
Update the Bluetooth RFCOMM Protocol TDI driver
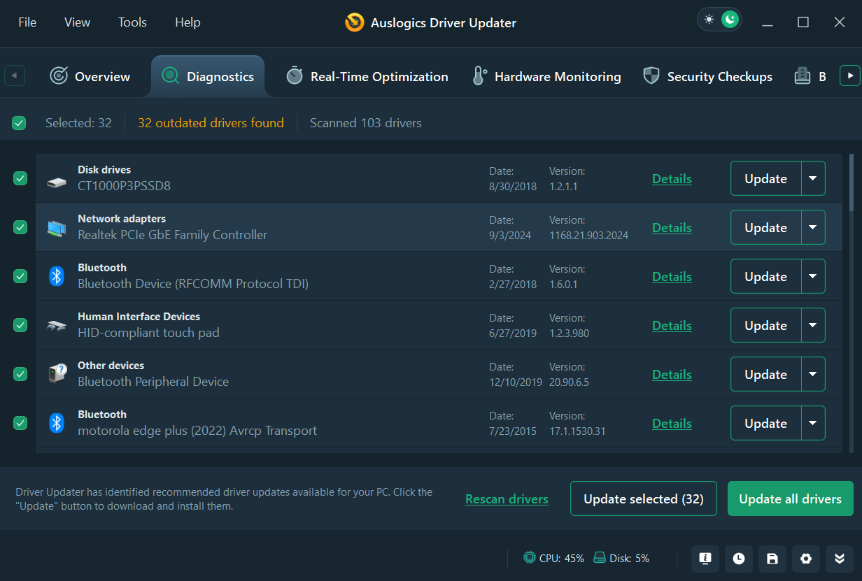(765, 276)
